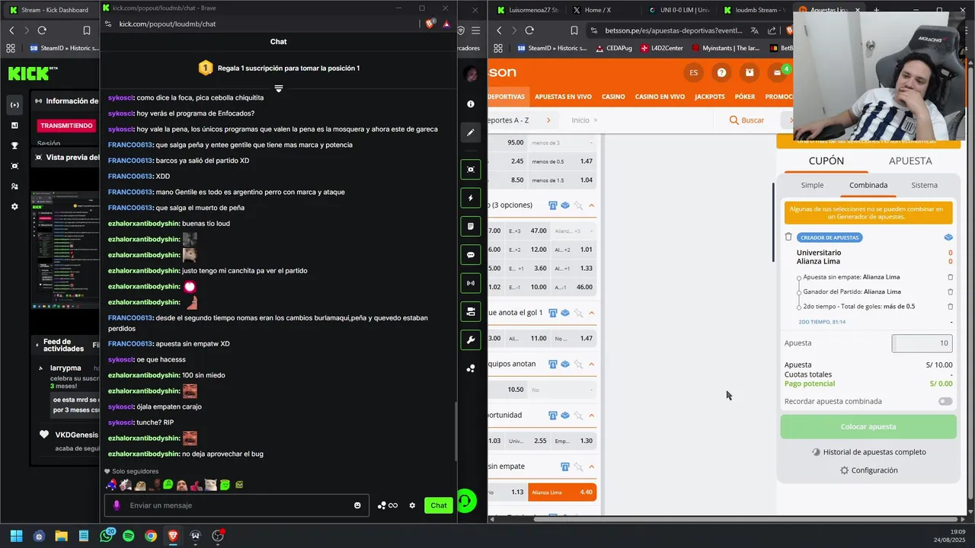Viewport: 975px width, 548px height.
Task: Click the green Chat send button
Action: pyautogui.click(x=439, y=505)
